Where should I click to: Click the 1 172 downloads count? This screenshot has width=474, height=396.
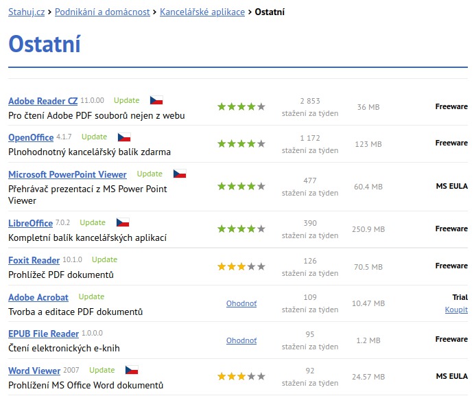(310, 138)
